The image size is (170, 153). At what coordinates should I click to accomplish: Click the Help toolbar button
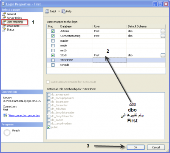click(x=66, y=11)
